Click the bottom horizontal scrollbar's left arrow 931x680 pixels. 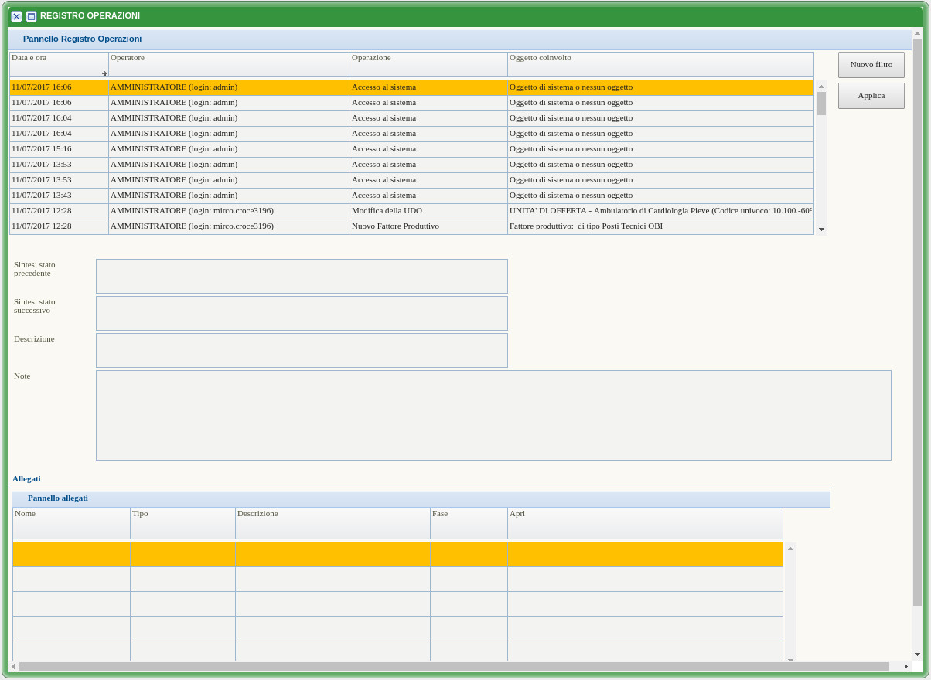coord(13,666)
